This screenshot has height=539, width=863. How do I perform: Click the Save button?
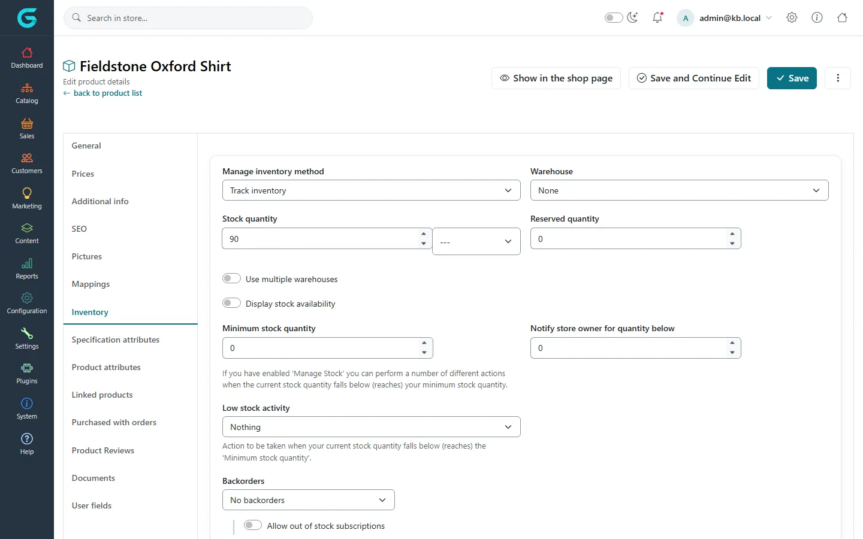coord(792,78)
